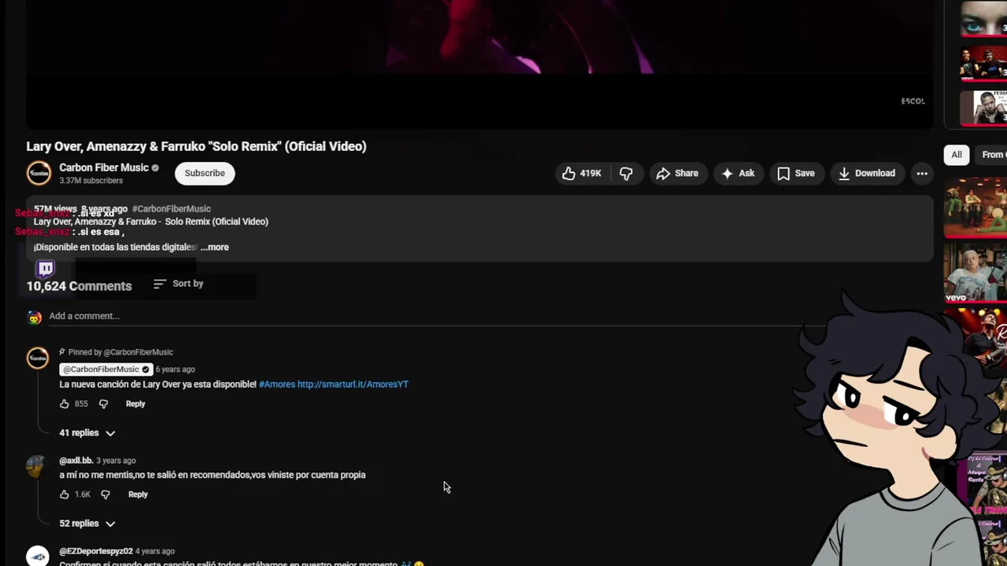Expand the 52 replies thread
Viewport: 1007px width, 566px height.
[x=87, y=524]
